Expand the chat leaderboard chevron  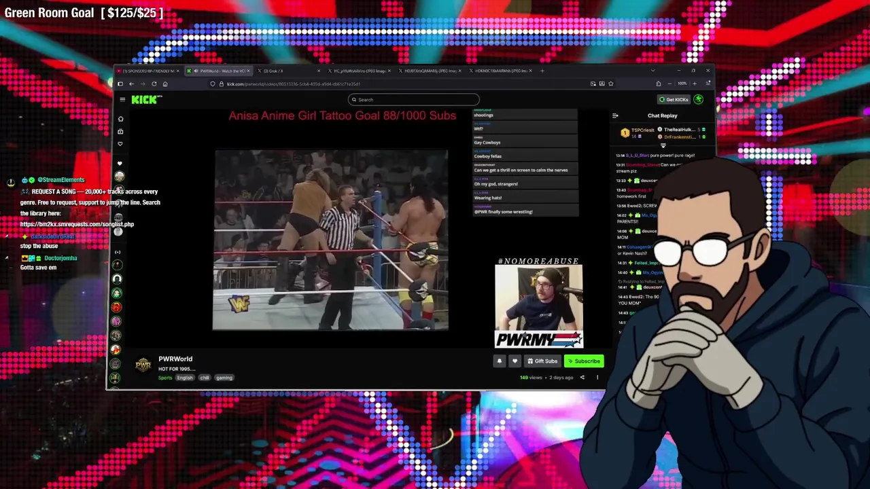[x=663, y=145]
